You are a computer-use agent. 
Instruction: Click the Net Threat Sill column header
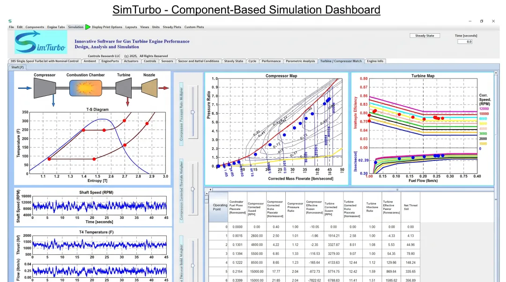tap(410, 207)
